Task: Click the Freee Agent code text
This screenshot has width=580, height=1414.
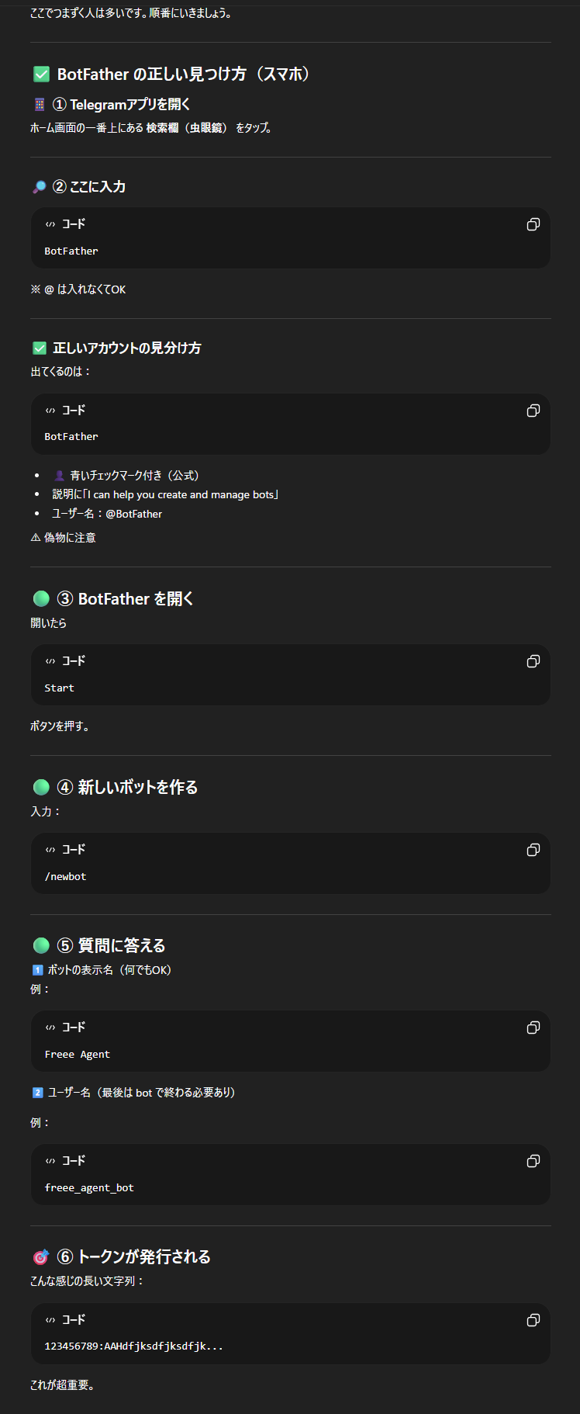Action: point(77,1055)
